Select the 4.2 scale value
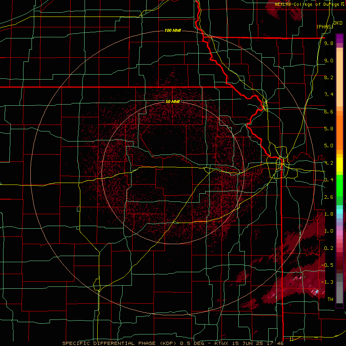Screen dimensions: 346x346 [329, 163]
